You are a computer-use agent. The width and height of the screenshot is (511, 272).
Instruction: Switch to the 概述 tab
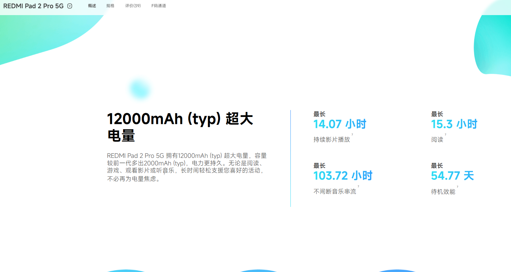[92, 6]
